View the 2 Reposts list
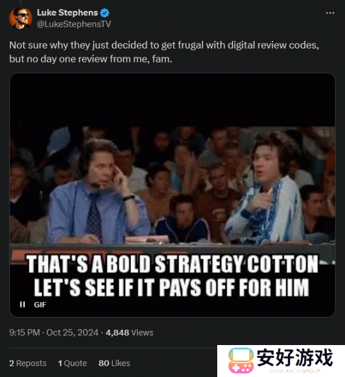345x377 pixels. click(x=28, y=363)
